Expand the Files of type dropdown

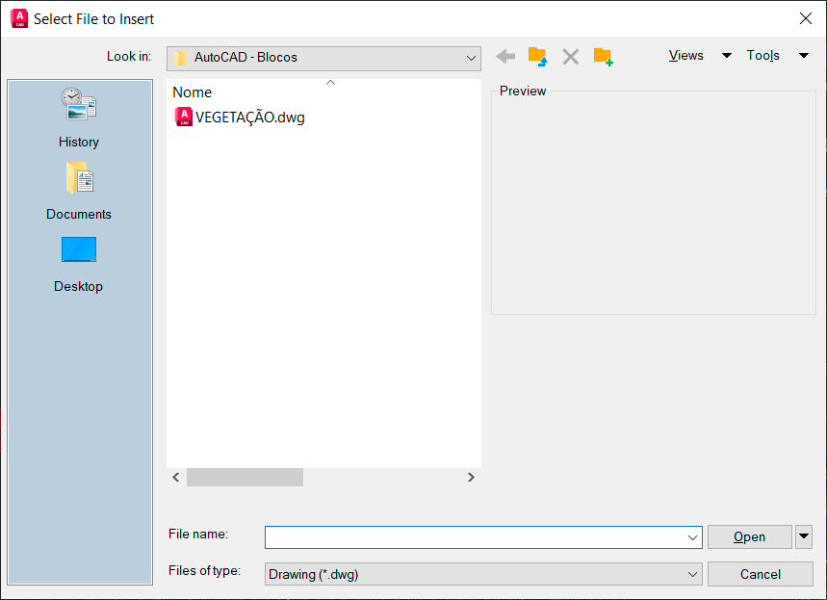pyautogui.click(x=693, y=574)
